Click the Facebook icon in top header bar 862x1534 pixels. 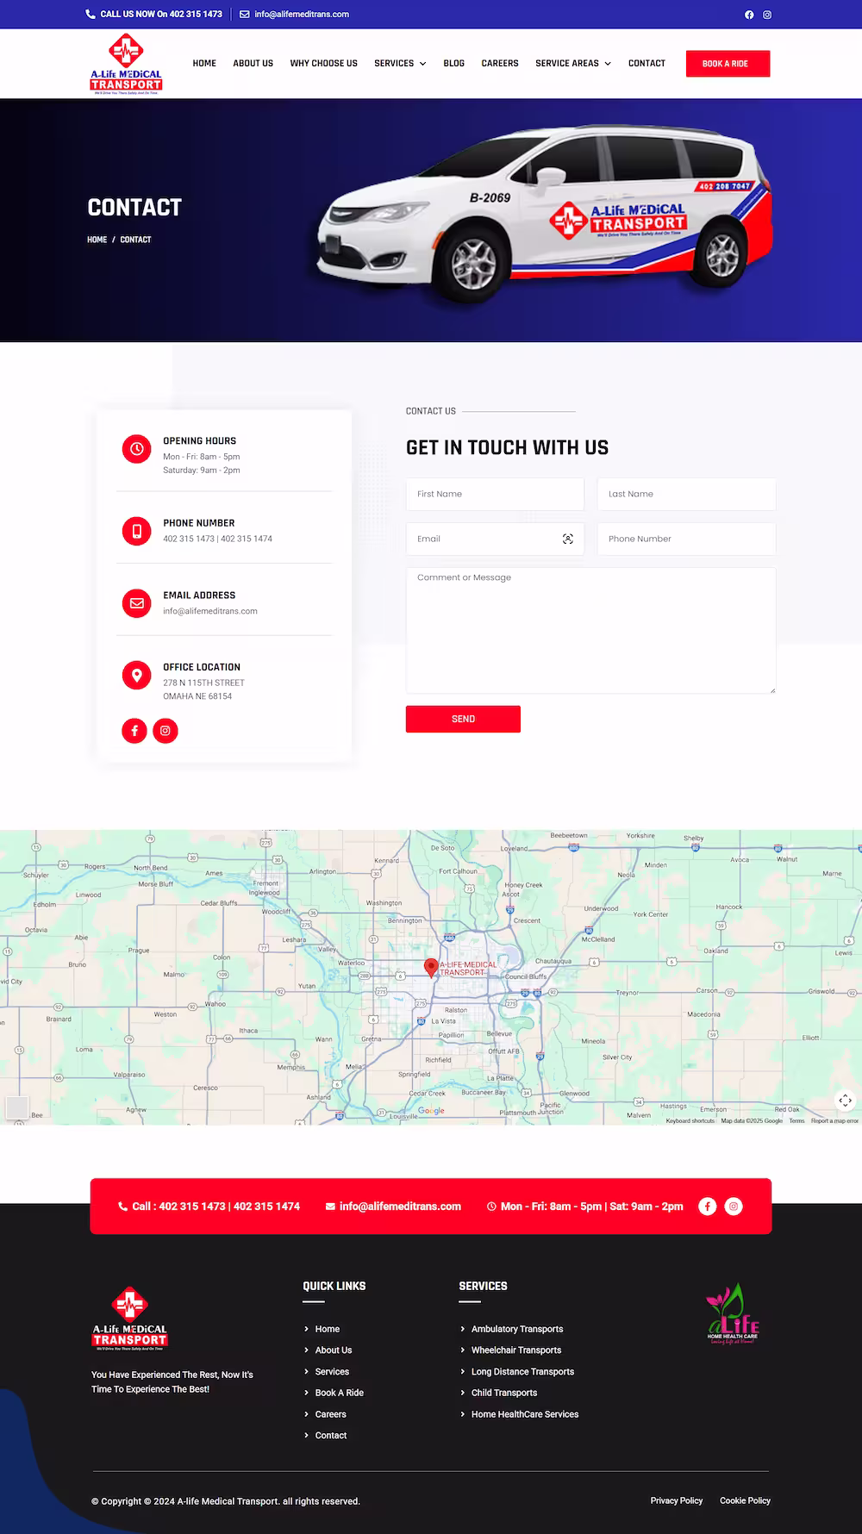[x=749, y=15]
